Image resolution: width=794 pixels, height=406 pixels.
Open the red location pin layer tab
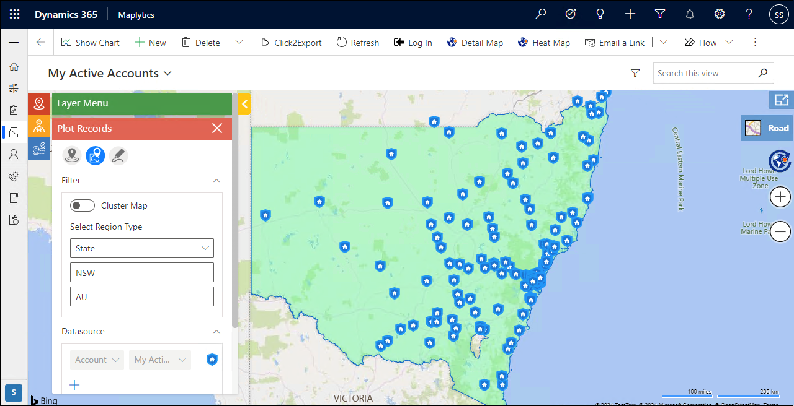point(40,104)
